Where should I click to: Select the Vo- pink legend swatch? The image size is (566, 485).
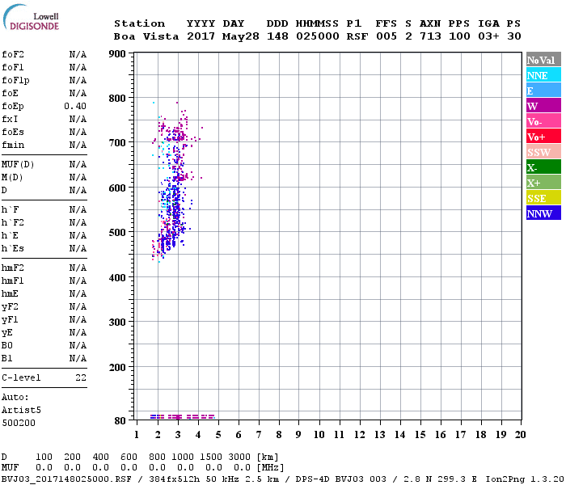pyautogui.click(x=543, y=121)
